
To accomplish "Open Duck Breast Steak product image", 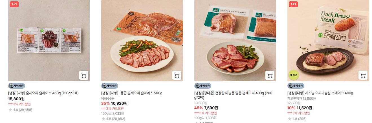I will click(x=328, y=41).
